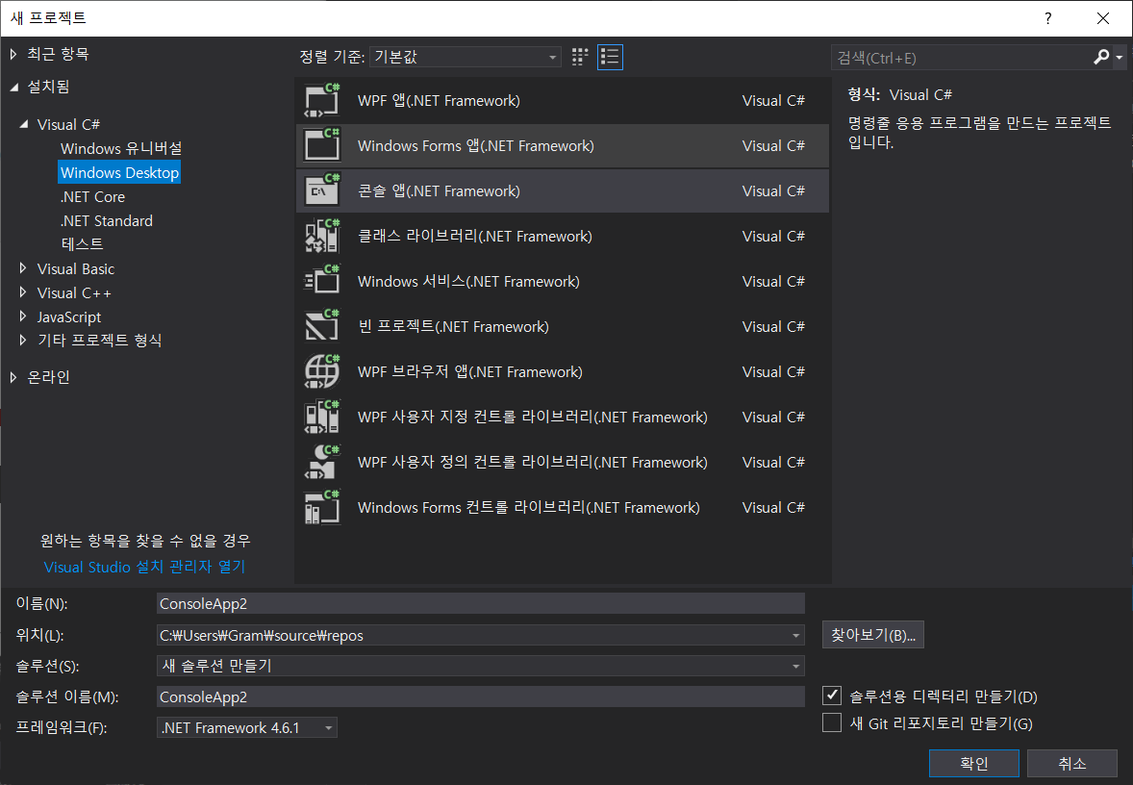Click the WPF 앱 template icon

click(321, 100)
